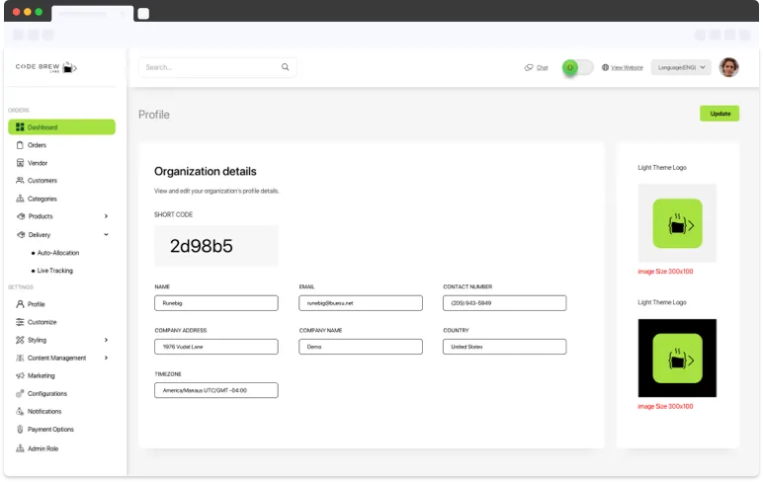
Task: Click the Categories hierarchy icon
Action: coord(20,199)
